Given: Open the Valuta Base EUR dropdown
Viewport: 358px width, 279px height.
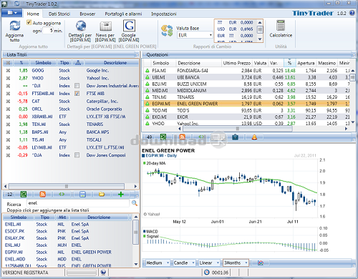Looking at the screenshot, I should point(195,35).
